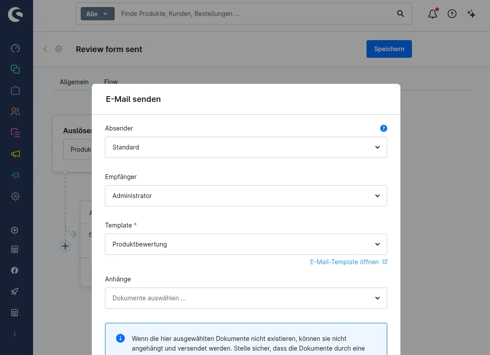This screenshot has height=355, width=490.
Task: Click the Absender help question mark icon
Action: pyautogui.click(x=383, y=128)
